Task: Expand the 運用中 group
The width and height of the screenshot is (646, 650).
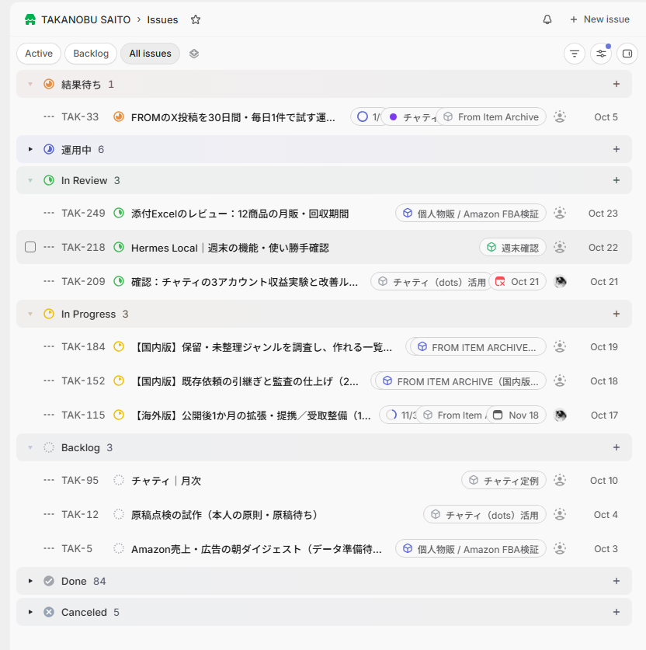Action: coord(30,149)
